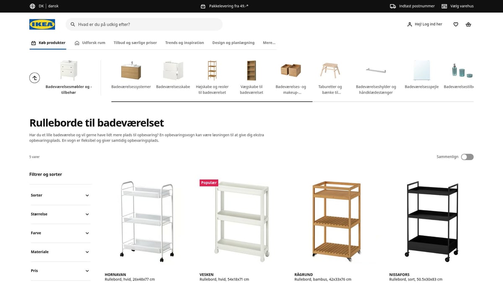Screen dimensions: 503x283
Task: Open the favorites heart icon
Action: pos(456,24)
